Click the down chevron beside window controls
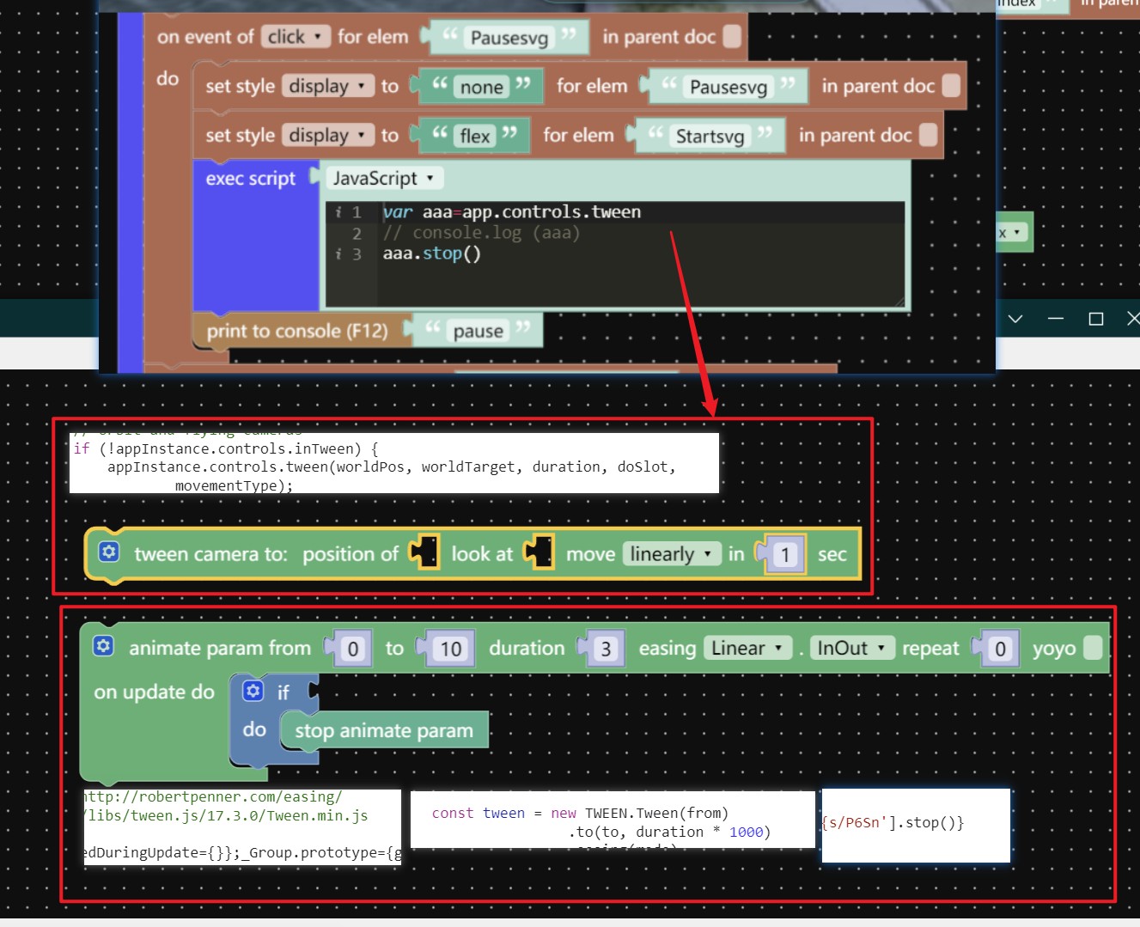 click(x=1015, y=319)
